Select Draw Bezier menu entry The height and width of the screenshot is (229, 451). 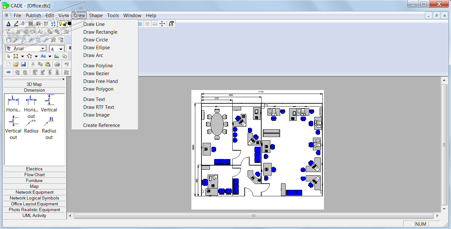coord(105,73)
